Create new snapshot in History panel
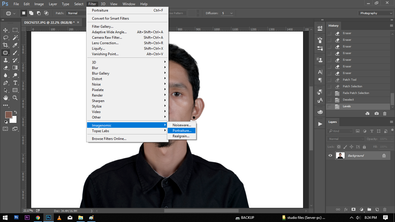This screenshot has height=222, width=395. (376, 114)
